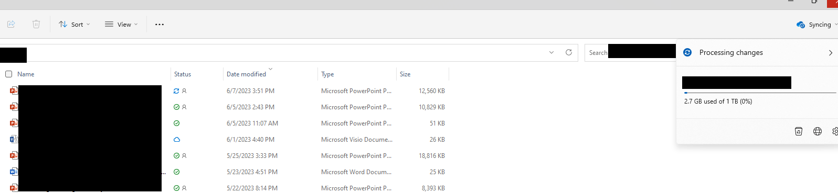This screenshot has height=193, width=838.
Task: Open the OneDrive recycle bin icon
Action: pos(799,131)
